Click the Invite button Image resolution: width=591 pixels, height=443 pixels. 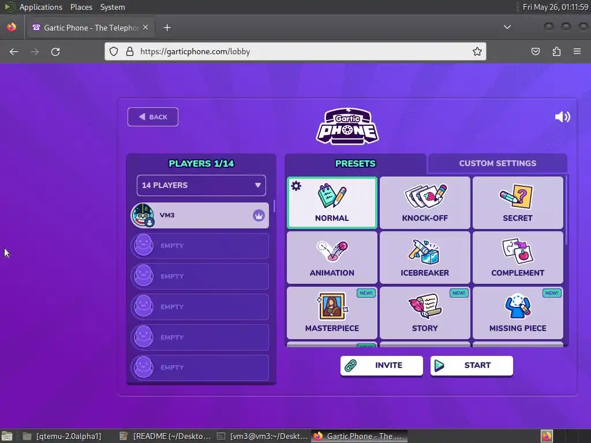[381, 365]
